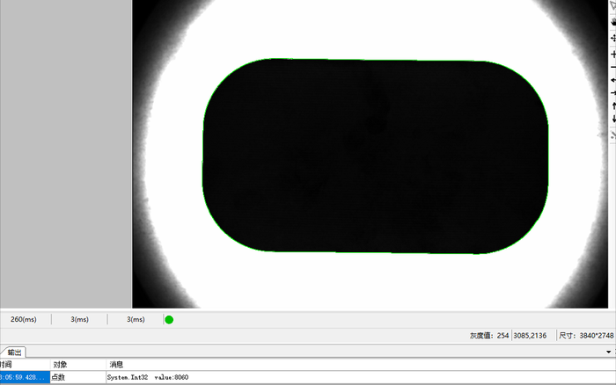Click the green status indicator circle
Screen dimensions: 616x385
(169, 320)
